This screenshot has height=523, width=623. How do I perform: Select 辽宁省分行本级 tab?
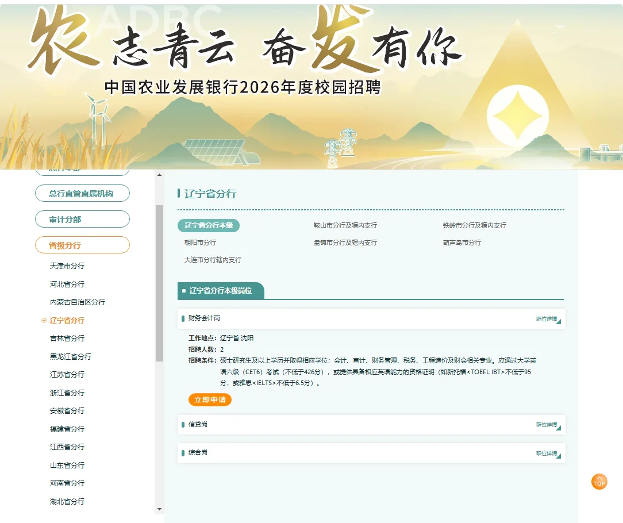[209, 225]
